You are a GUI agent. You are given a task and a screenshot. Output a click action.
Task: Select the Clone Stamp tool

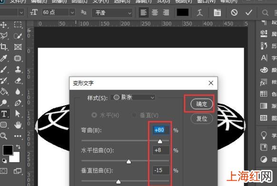pos(18,69)
